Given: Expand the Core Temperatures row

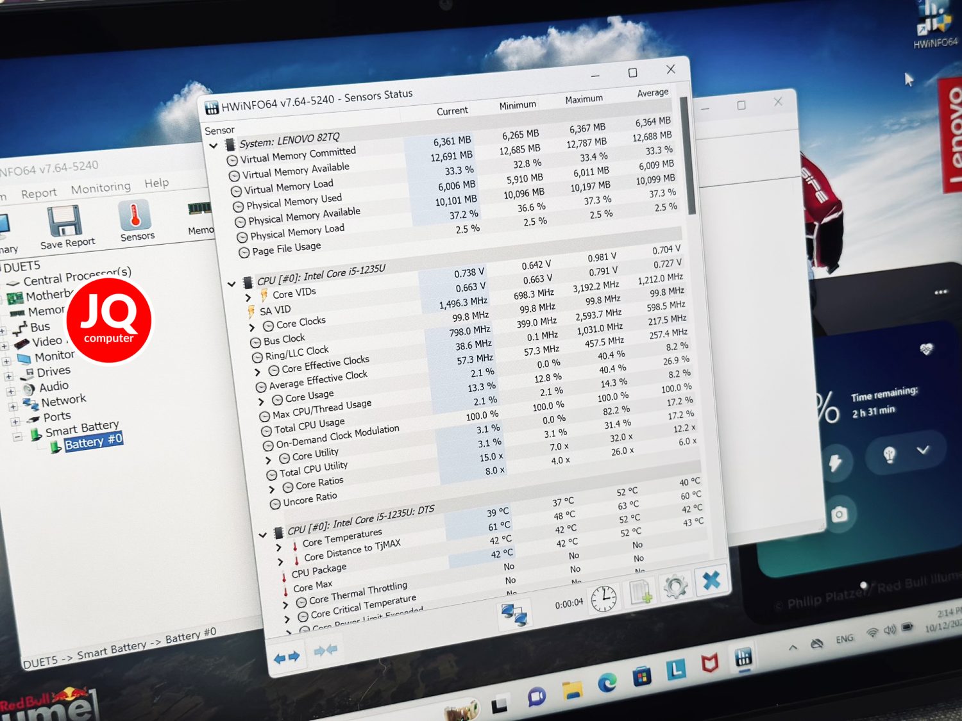Looking at the screenshot, I should (278, 547).
